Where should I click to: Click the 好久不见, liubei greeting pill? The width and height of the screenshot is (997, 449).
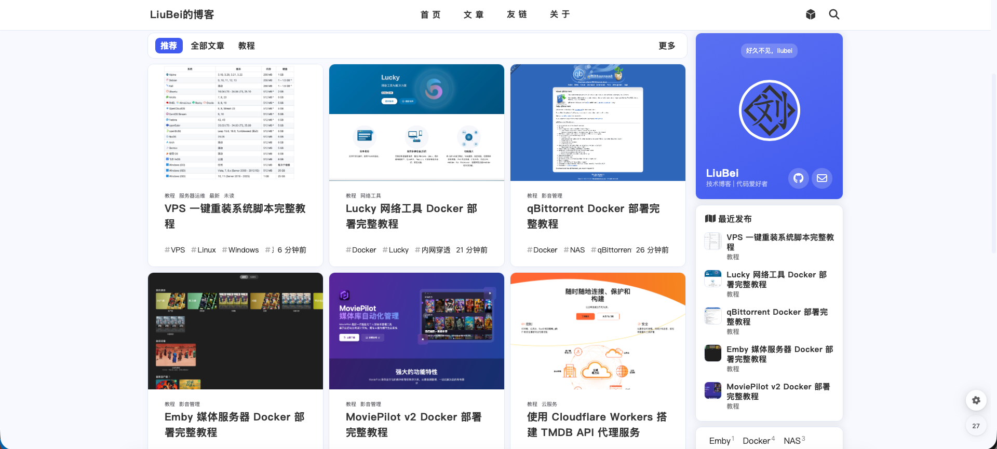769,51
